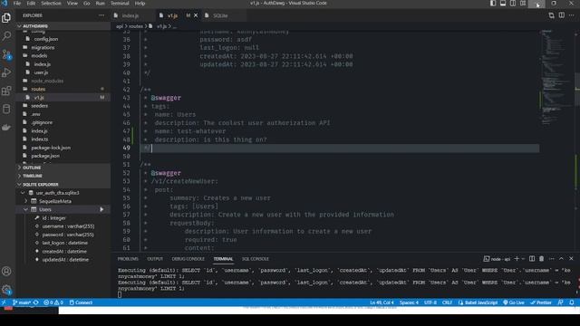
Task: Open the editor More Actions ellipsis
Action: point(572,15)
